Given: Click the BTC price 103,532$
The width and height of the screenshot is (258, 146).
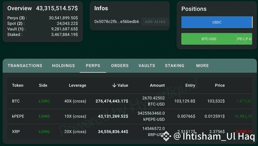Looking at the screenshot, I should click(216, 101).
